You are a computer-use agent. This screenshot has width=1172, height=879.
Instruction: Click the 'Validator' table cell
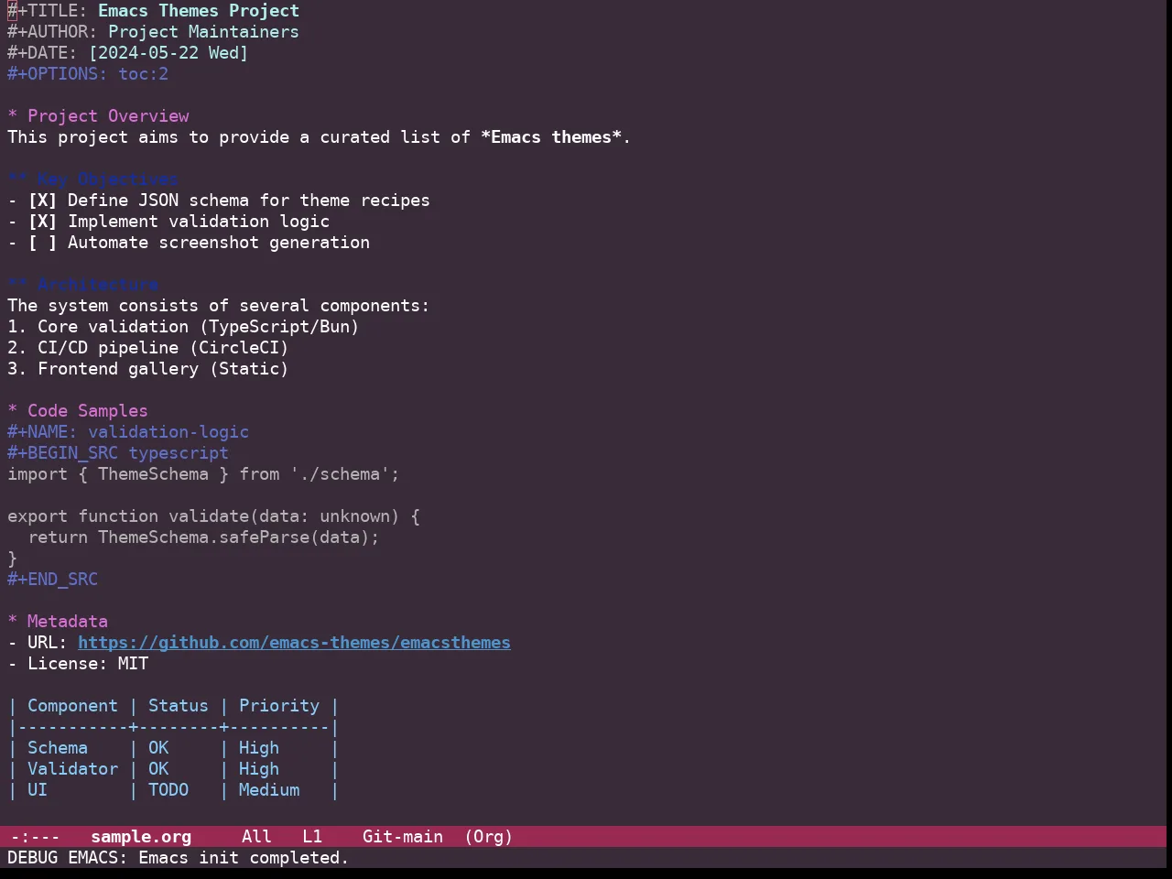tap(72, 769)
